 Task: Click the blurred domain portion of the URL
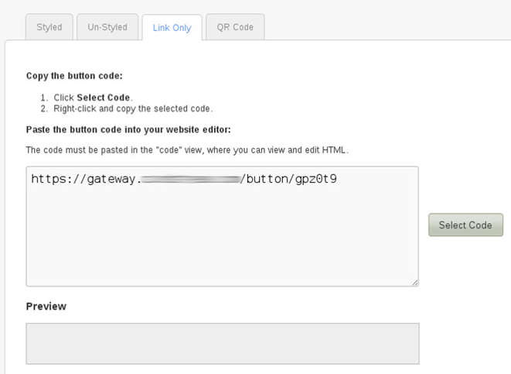pos(191,179)
